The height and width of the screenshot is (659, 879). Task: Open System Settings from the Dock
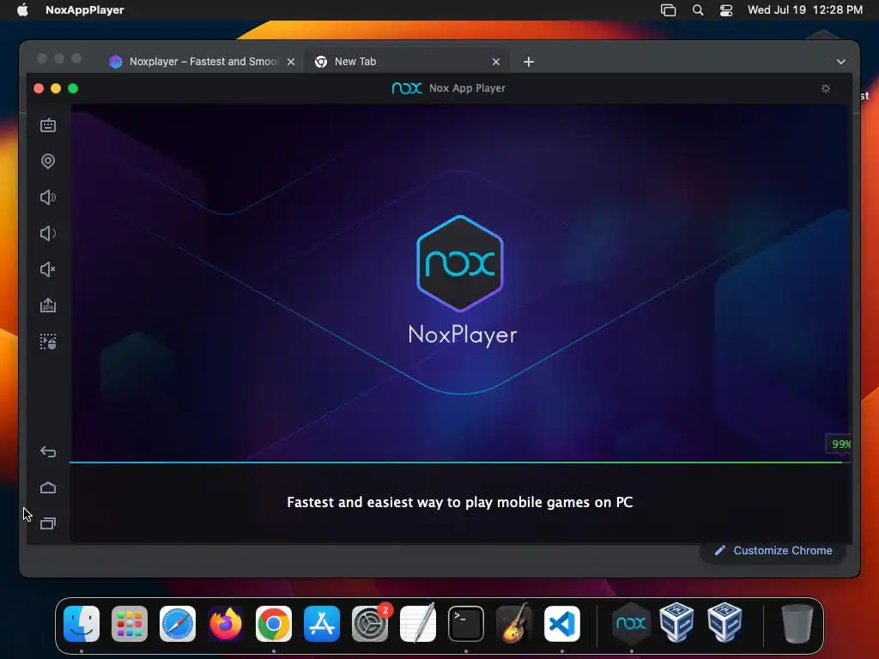click(370, 624)
